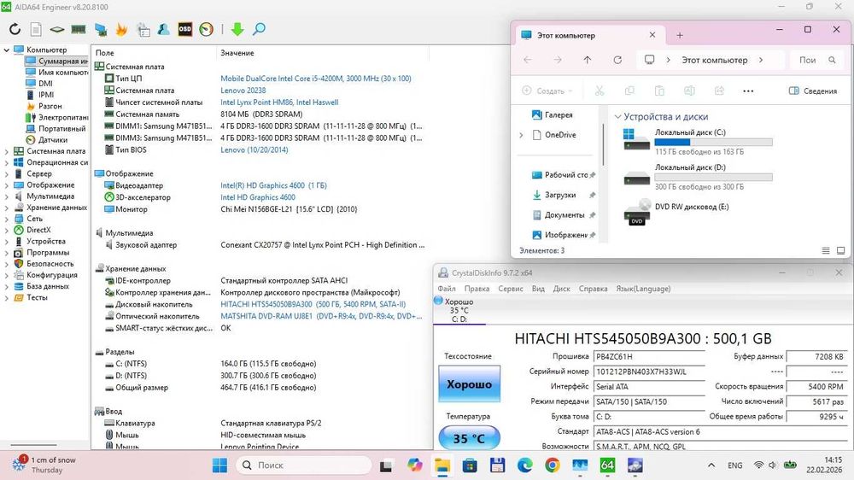Click the Windows Start button
The image size is (854, 480).
[220, 465]
